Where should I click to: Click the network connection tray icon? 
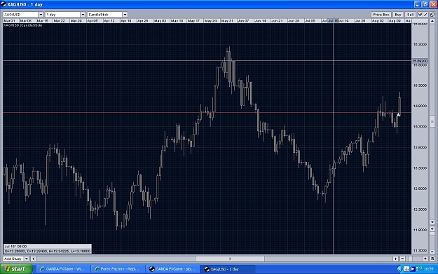[418, 269]
